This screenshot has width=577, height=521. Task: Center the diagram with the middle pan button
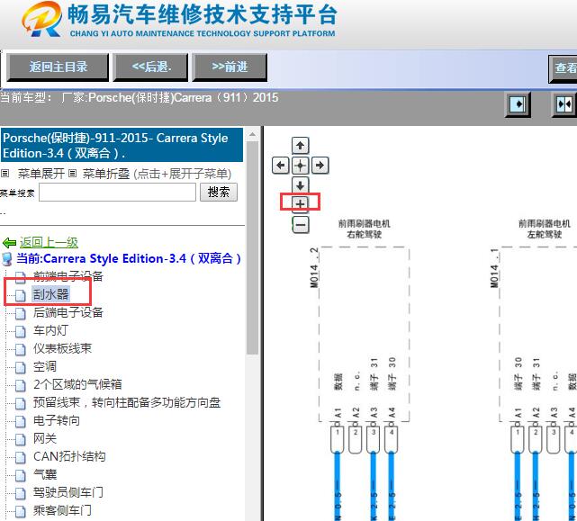coord(300,166)
